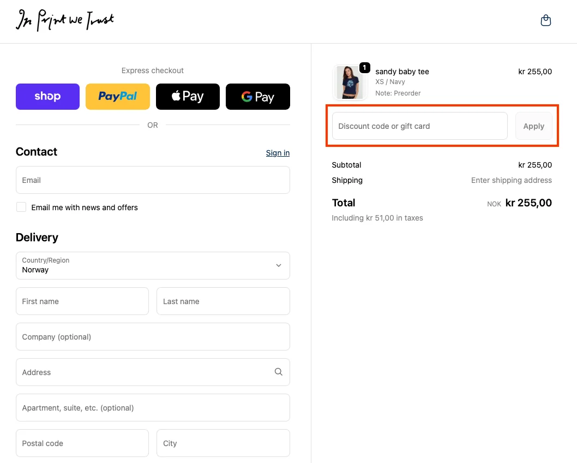577x463 pixels.
Task: Open the shopping bag cart icon
Action: tap(545, 21)
